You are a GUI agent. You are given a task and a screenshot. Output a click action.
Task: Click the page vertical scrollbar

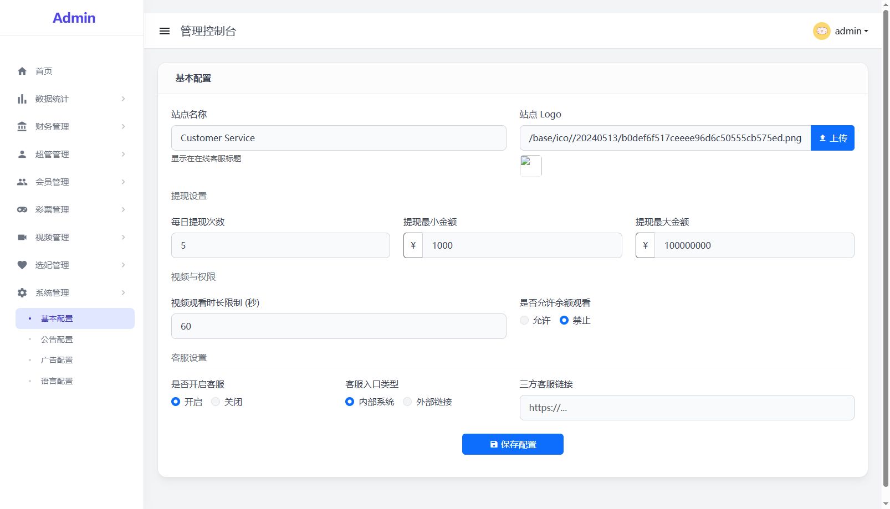(x=886, y=249)
